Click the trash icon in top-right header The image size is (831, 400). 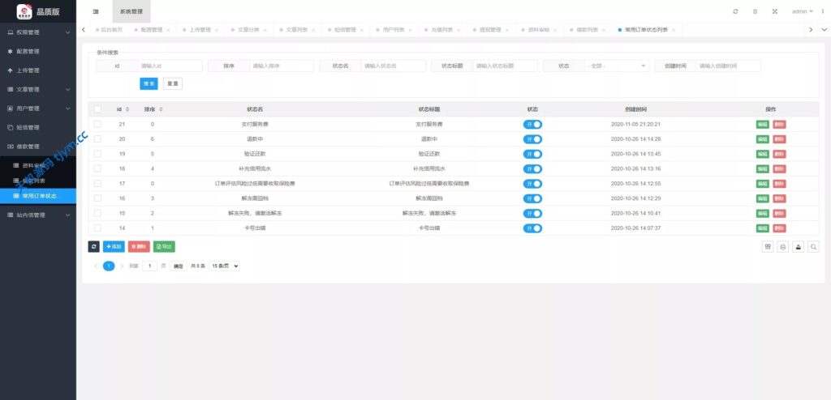pyautogui.click(x=755, y=12)
